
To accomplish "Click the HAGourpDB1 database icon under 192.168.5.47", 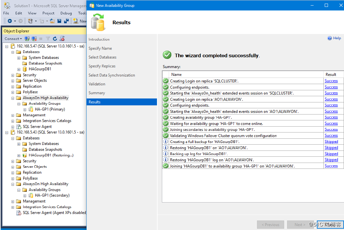I will 25,69.
